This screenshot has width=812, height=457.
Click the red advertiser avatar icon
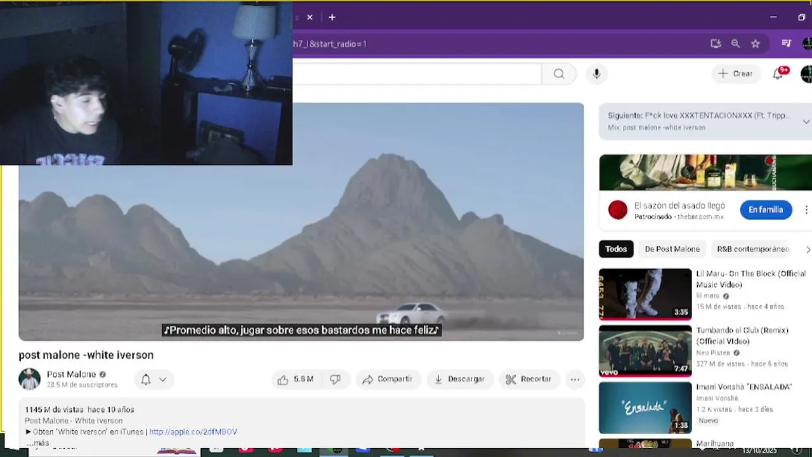pyautogui.click(x=618, y=210)
